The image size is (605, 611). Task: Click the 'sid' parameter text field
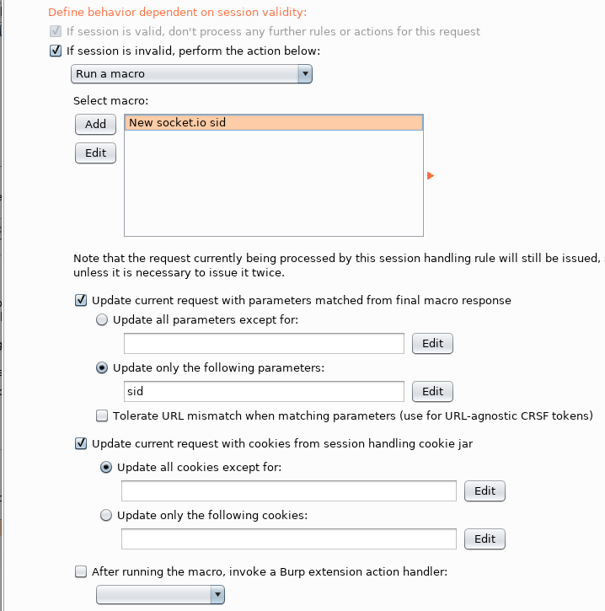[x=264, y=391]
